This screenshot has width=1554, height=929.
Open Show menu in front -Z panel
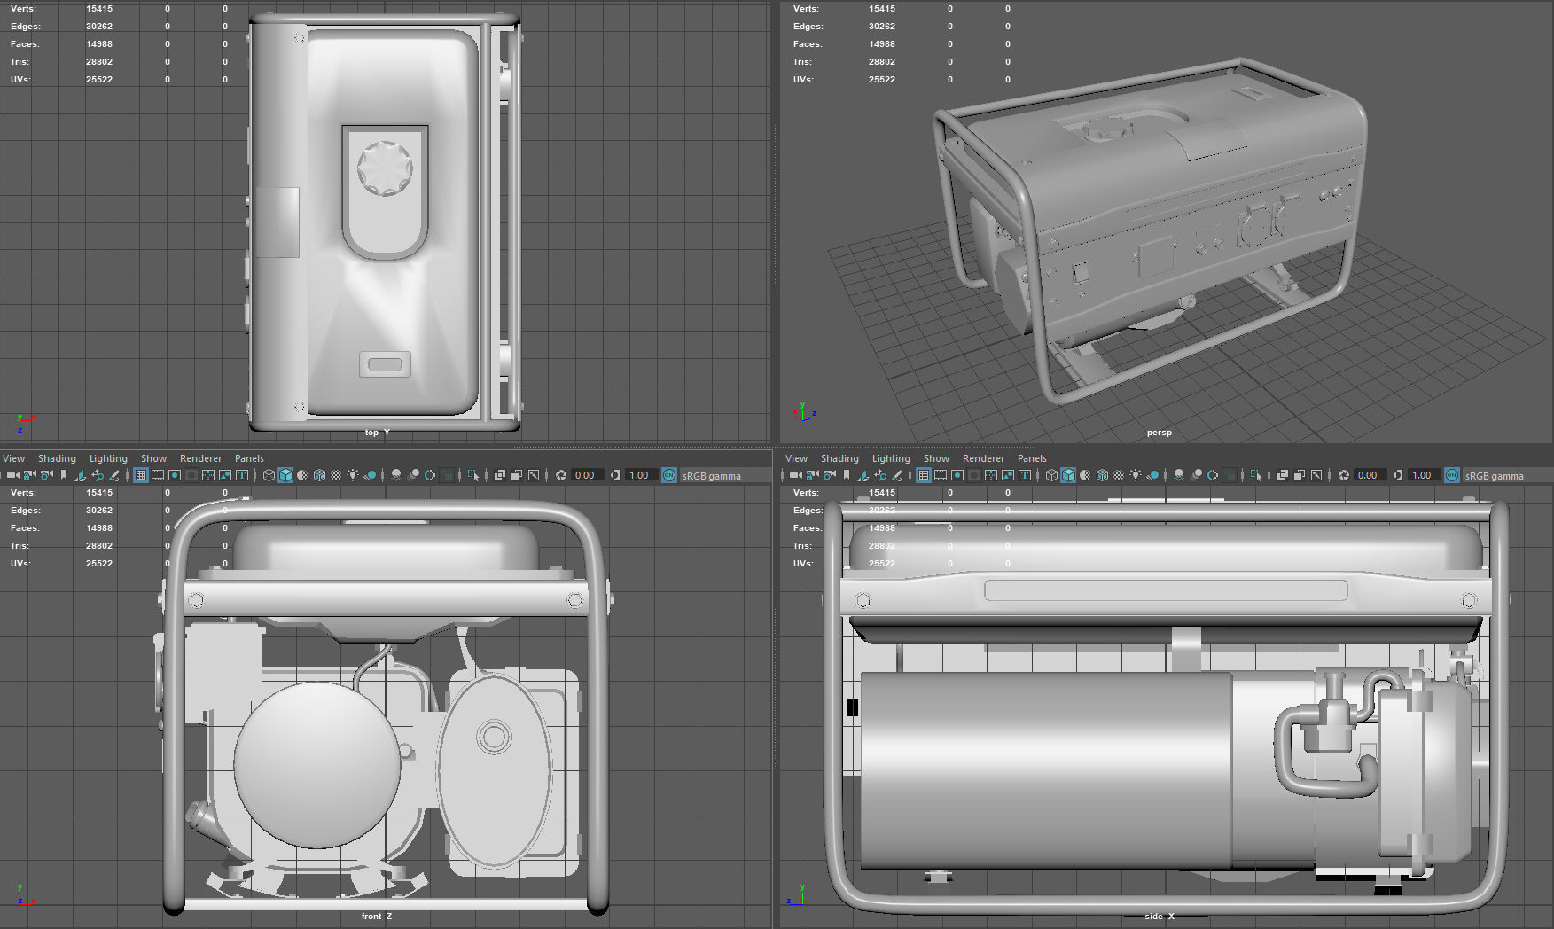click(153, 458)
